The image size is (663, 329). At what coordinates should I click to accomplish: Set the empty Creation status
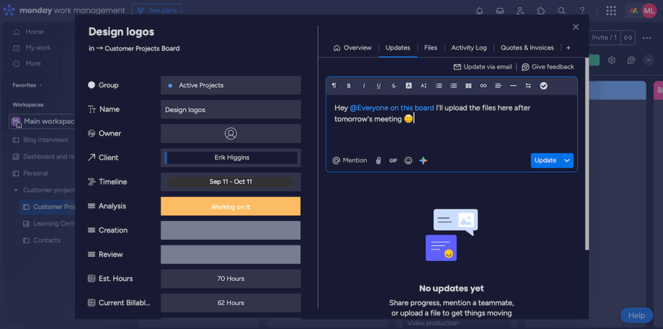[x=231, y=231]
